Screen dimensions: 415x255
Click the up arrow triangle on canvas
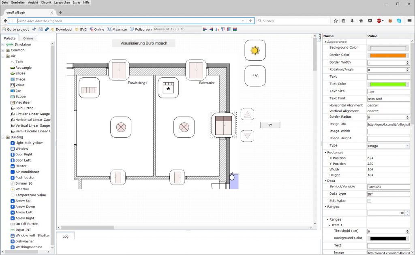[247, 115]
